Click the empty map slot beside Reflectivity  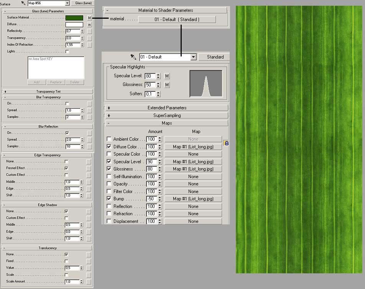[89, 31]
